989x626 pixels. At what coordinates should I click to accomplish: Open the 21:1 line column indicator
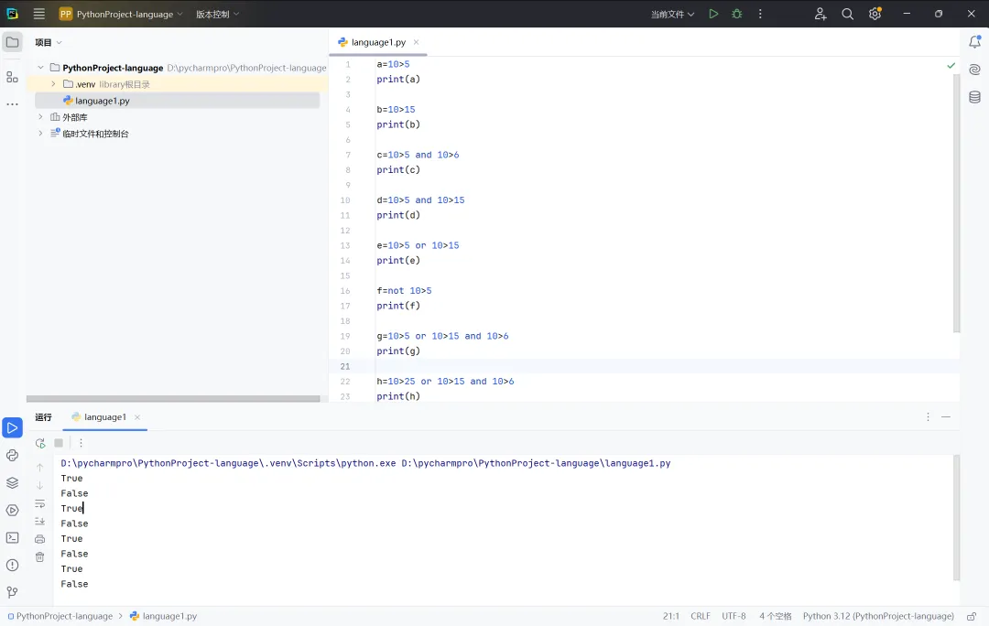pos(671,617)
